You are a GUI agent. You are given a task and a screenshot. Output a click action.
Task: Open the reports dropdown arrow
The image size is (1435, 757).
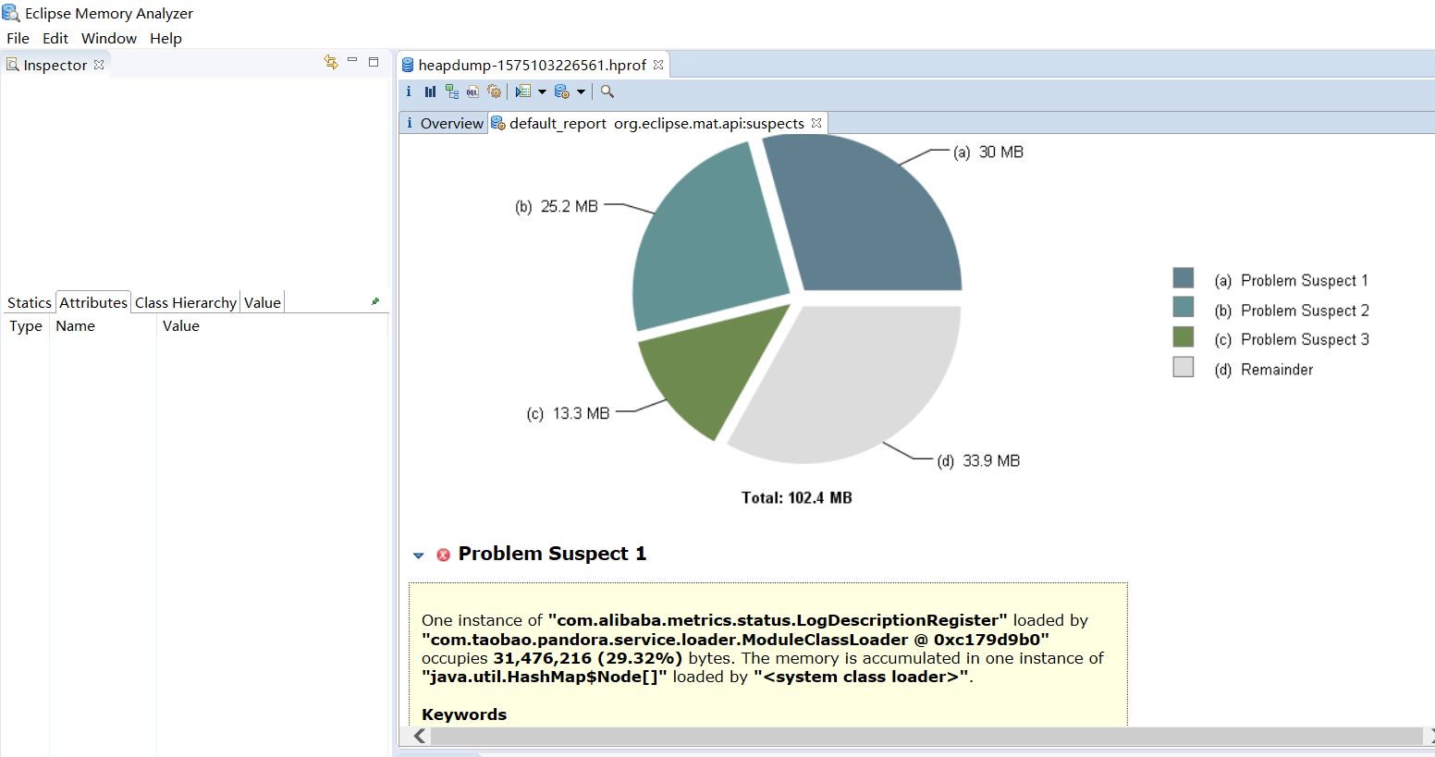point(542,92)
